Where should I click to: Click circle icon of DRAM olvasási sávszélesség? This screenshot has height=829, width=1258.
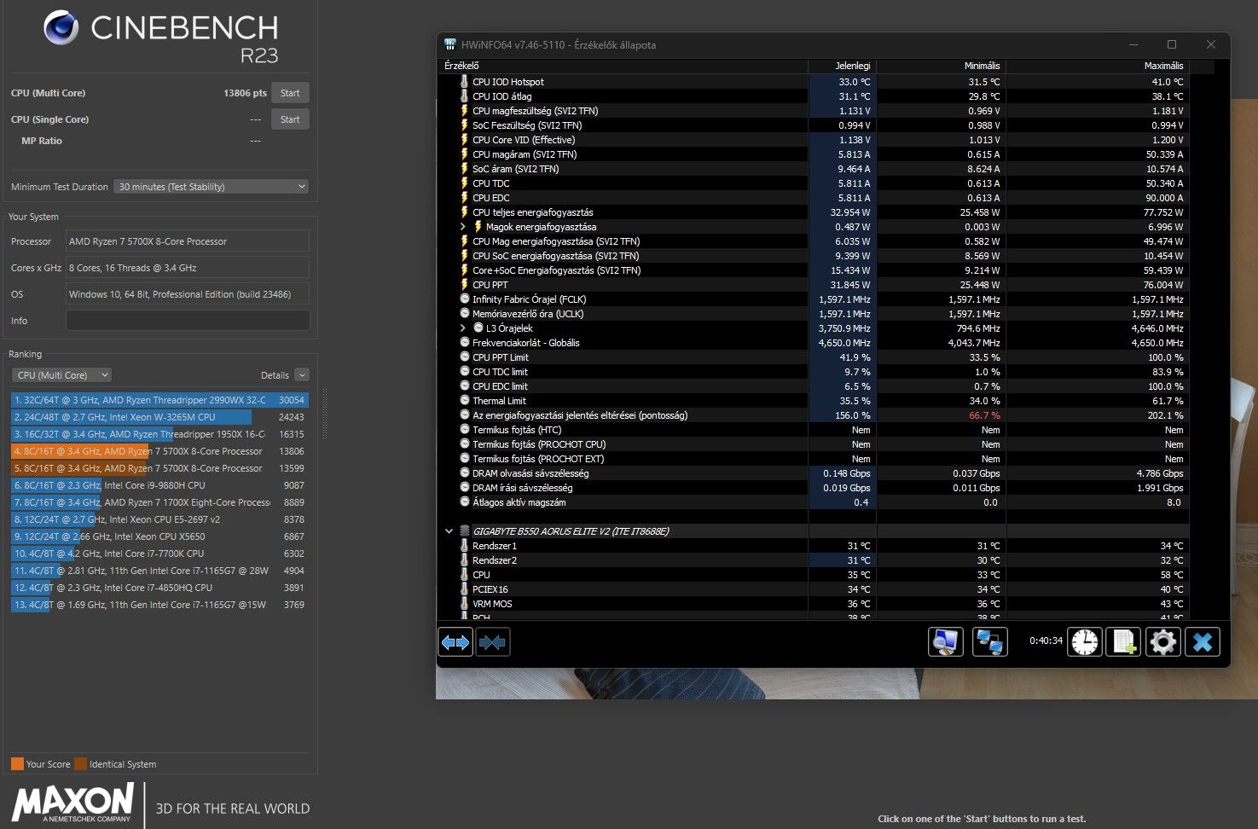coord(465,473)
